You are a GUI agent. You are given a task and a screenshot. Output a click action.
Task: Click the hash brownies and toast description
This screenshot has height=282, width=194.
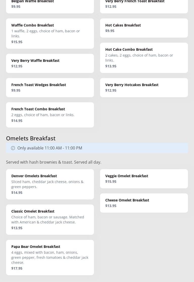click(x=54, y=162)
